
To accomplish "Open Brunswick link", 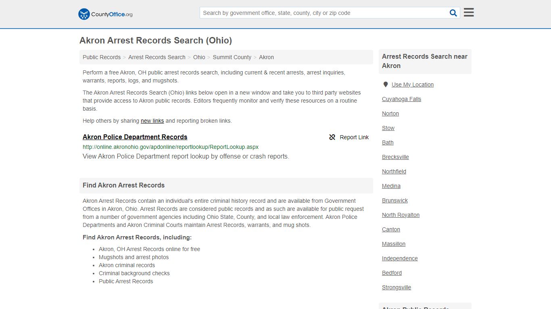I will (395, 200).
